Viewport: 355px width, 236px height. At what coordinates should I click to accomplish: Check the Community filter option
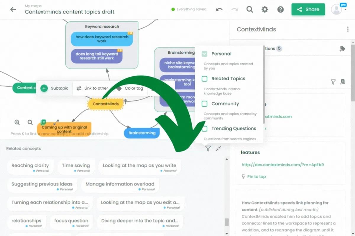204,104
